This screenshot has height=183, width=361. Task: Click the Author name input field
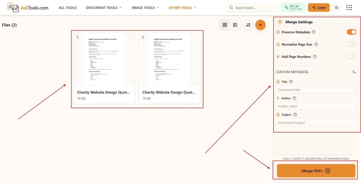(x=316, y=106)
